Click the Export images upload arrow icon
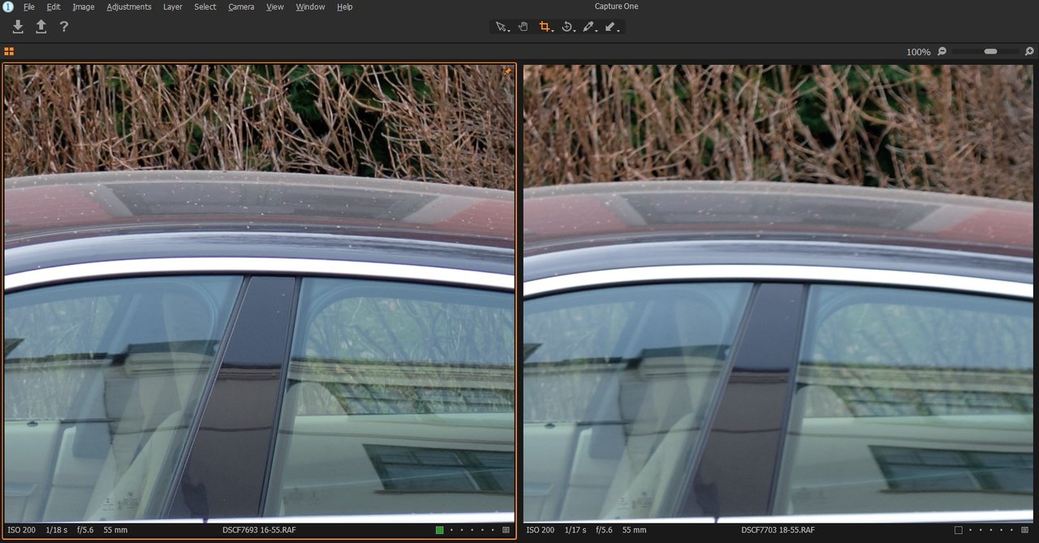 point(41,27)
